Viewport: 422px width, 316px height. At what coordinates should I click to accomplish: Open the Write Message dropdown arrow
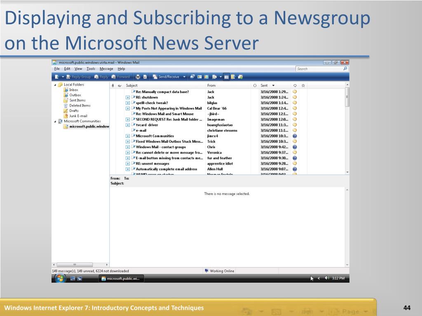tap(63, 77)
